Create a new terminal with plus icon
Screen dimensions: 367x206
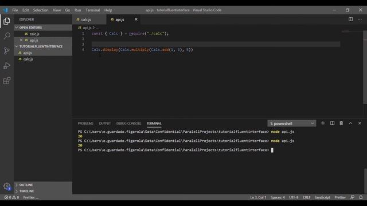coord(323,123)
